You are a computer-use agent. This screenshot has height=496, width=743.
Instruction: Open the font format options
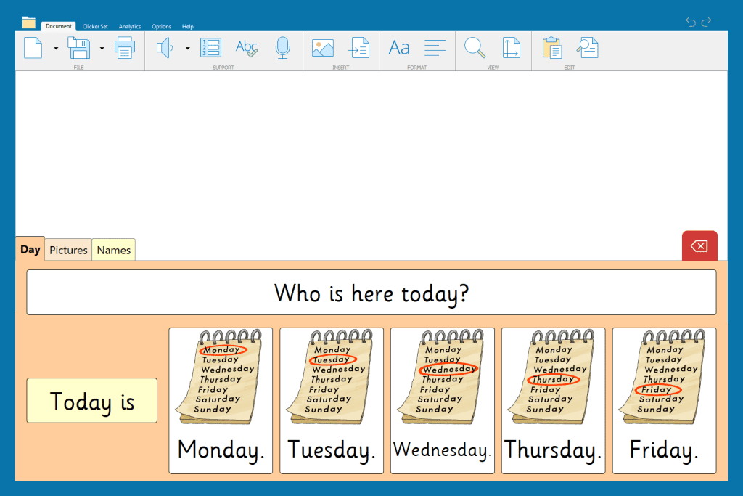(x=399, y=48)
